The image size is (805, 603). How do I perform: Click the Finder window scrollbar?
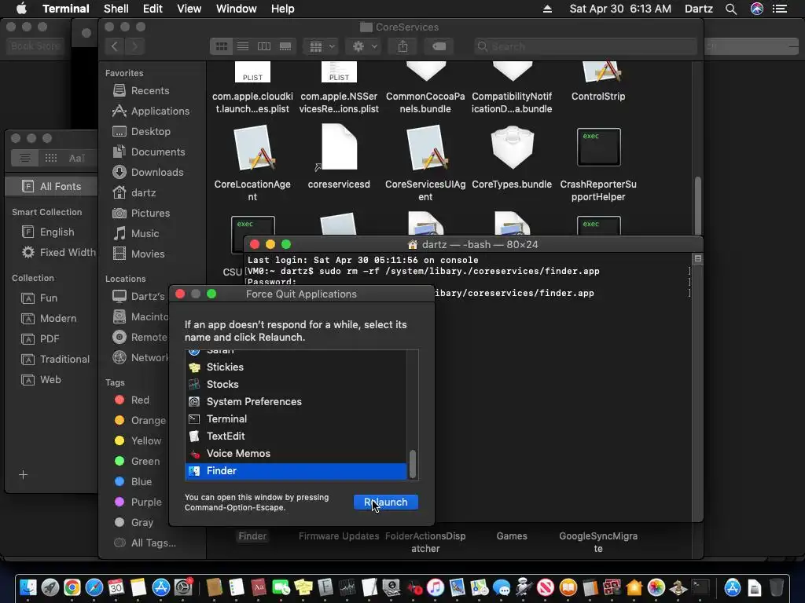point(697,205)
